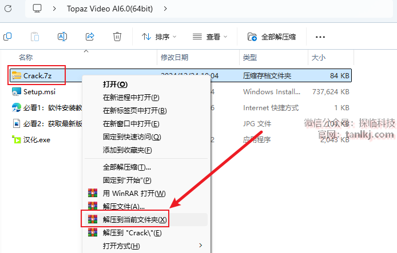Click WinRAR icon beside 解压到 "Crack\"
The width and height of the screenshot is (397, 253).
93,232
